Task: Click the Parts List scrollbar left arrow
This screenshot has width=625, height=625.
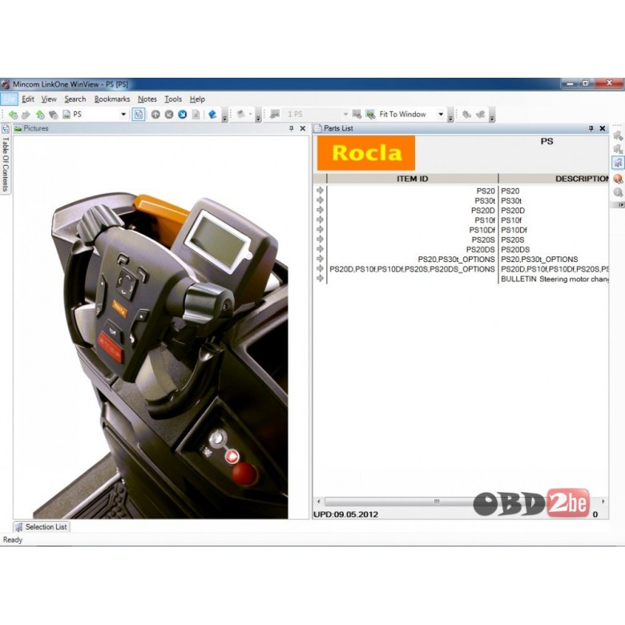Action: (x=318, y=501)
